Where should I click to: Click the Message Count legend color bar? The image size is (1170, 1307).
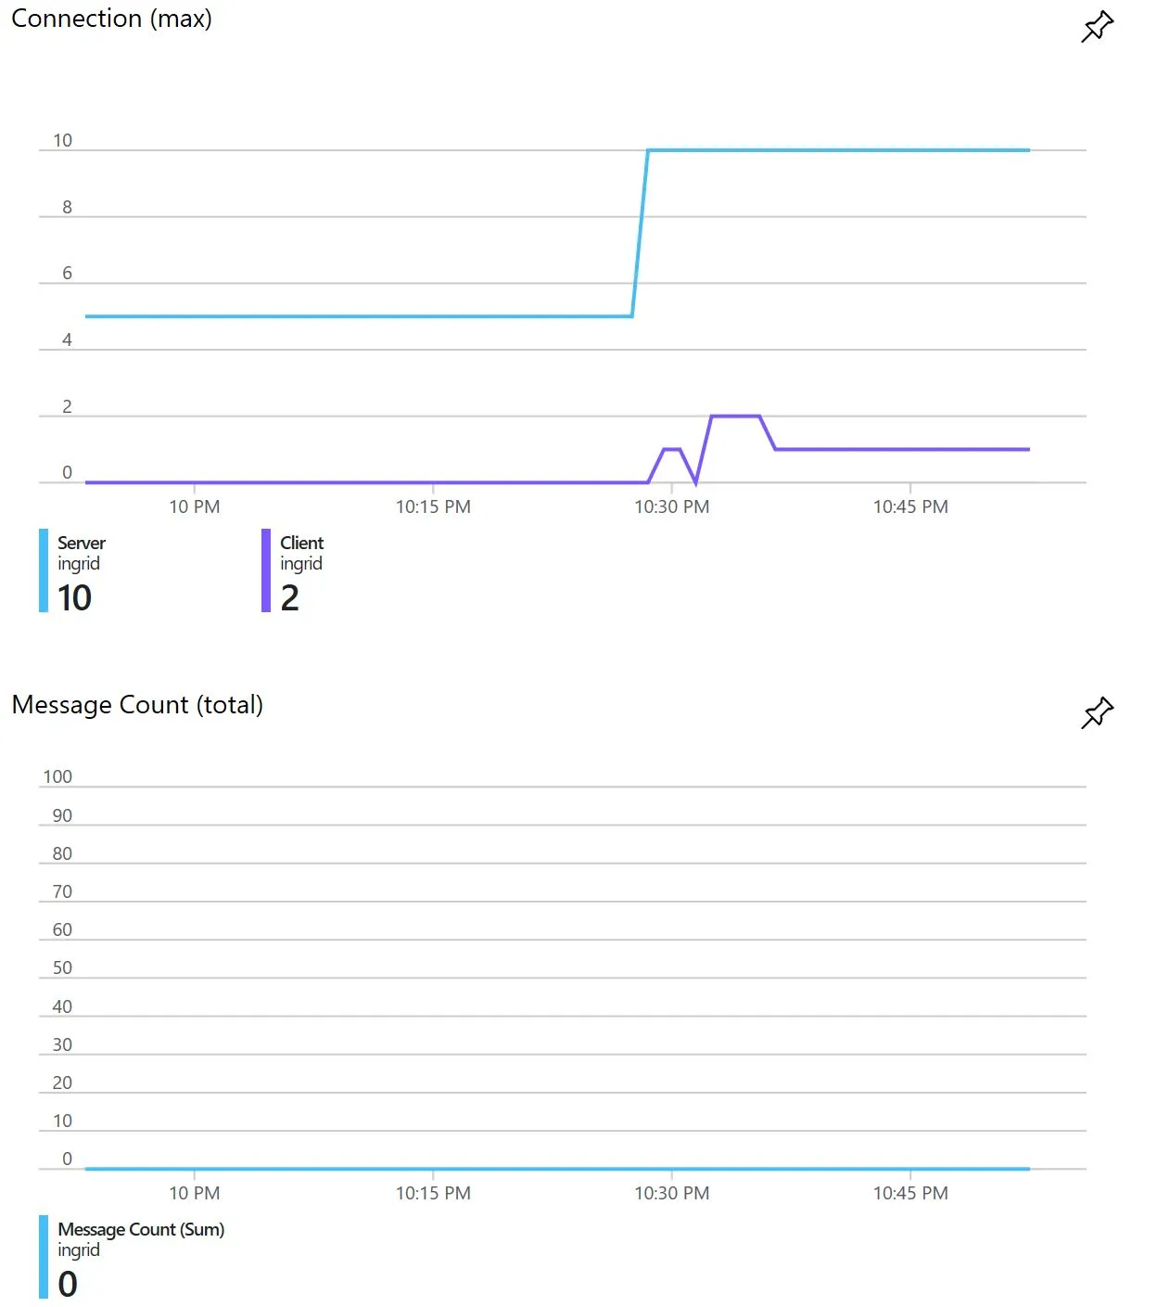coord(44,1257)
